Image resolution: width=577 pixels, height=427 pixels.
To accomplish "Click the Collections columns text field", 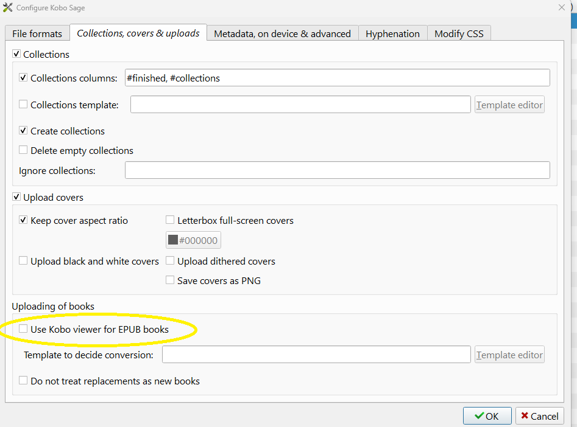I will point(337,78).
